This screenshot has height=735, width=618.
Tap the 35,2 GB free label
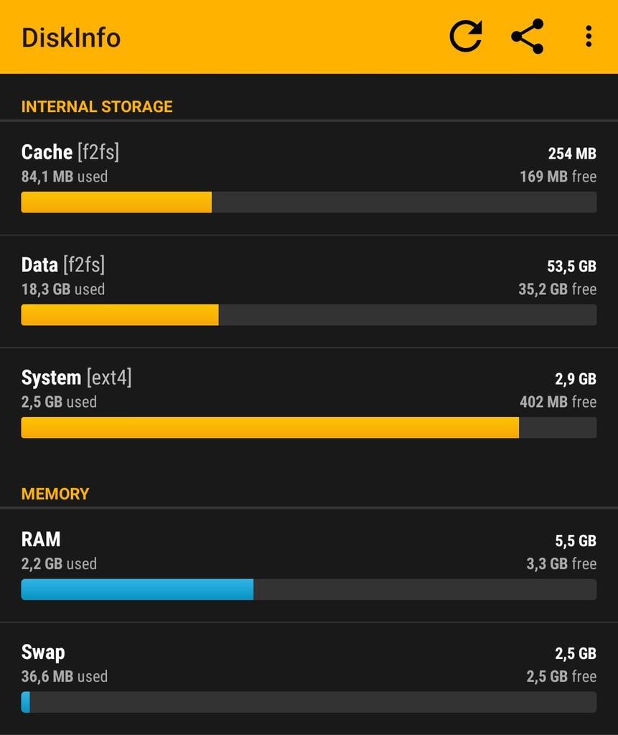point(557,289)
